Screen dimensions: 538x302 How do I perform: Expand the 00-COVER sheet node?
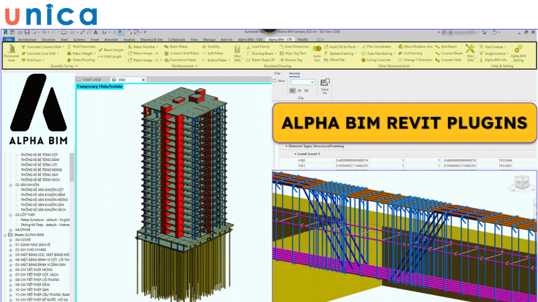pos(11,240)
